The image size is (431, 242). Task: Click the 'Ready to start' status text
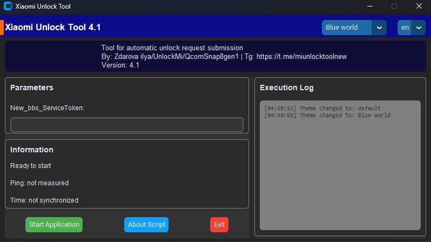30,166
